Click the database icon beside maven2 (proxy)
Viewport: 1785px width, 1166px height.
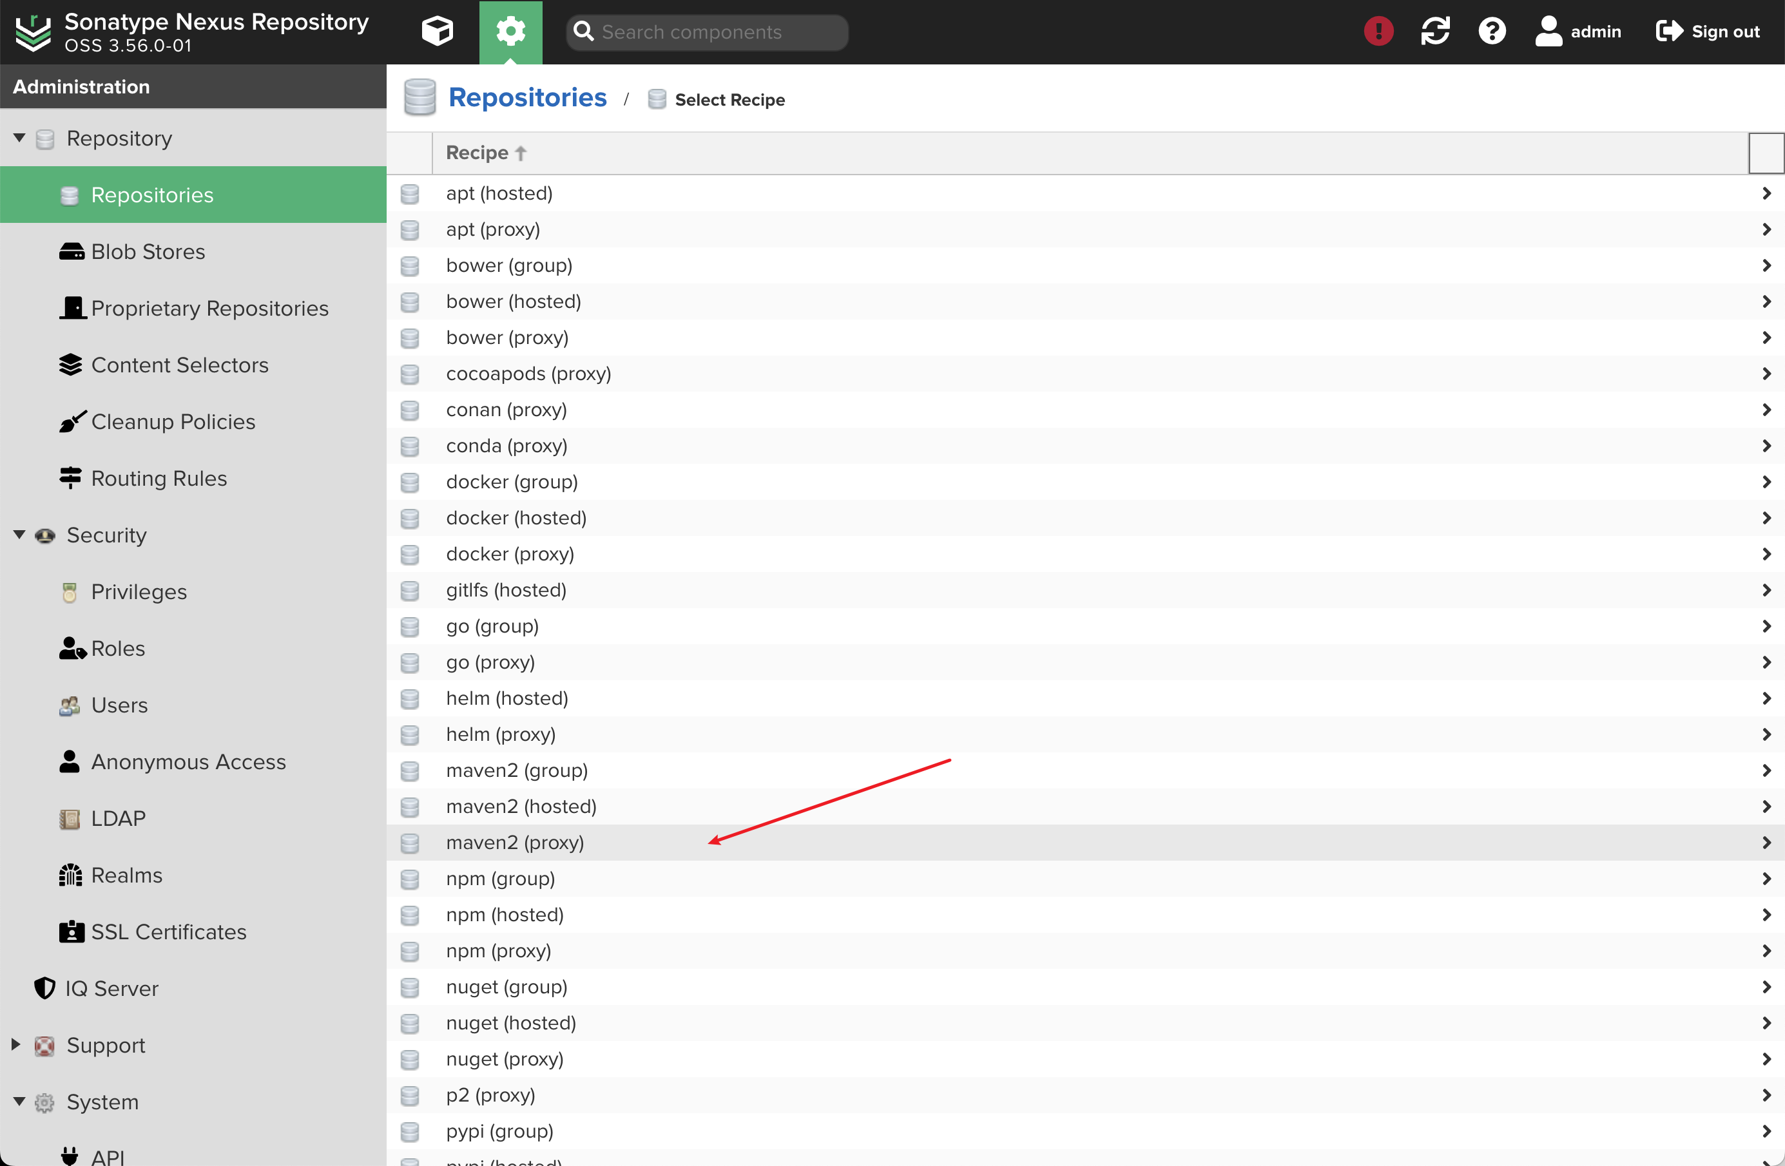click(x=409, y=843)
